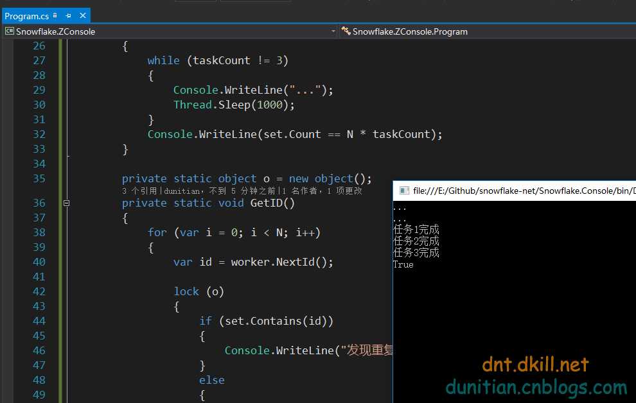Click Console.WriteLine on line 46
The image size is (636, 403).
coord(279,350)
